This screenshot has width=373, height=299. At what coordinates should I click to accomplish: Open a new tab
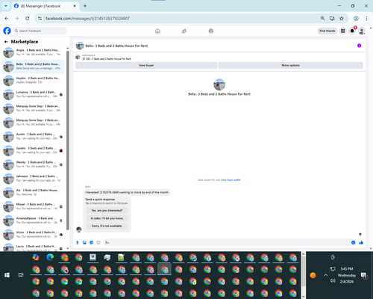pyautogui.click(x=85, y=6)
